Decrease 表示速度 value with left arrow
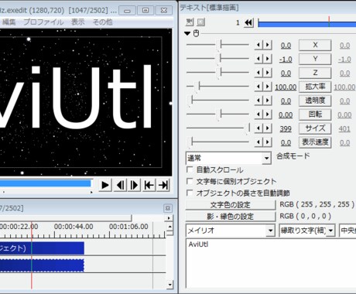The image size is (356, 294). click(258, 142)
